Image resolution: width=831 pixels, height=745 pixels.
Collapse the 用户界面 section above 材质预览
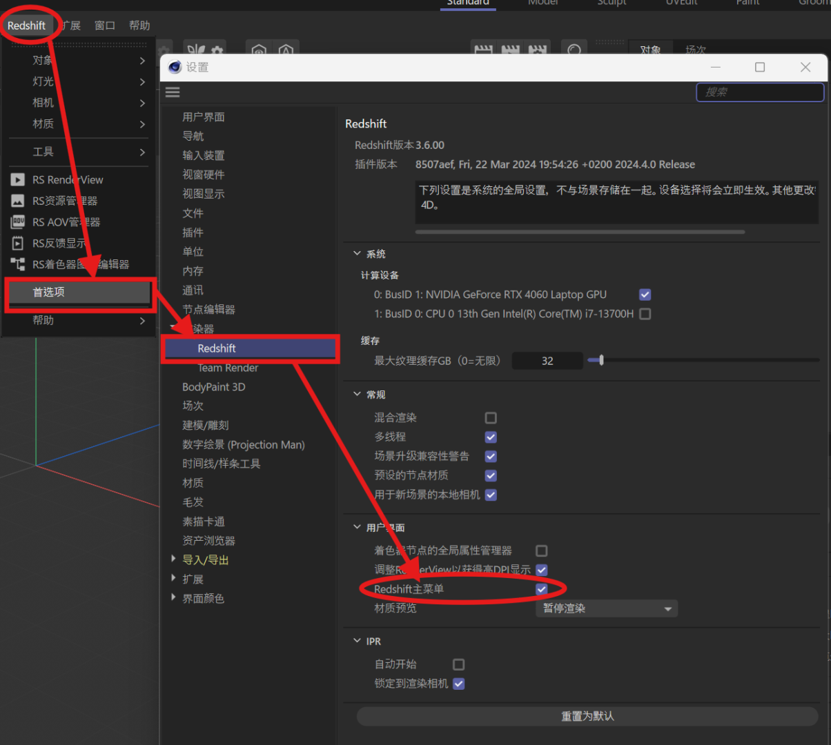pos(357,528)
